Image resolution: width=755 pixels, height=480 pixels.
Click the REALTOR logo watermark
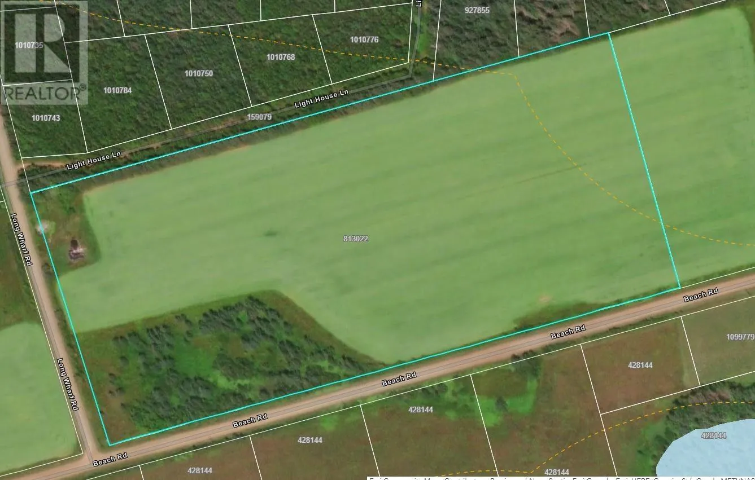pos(44,52)
